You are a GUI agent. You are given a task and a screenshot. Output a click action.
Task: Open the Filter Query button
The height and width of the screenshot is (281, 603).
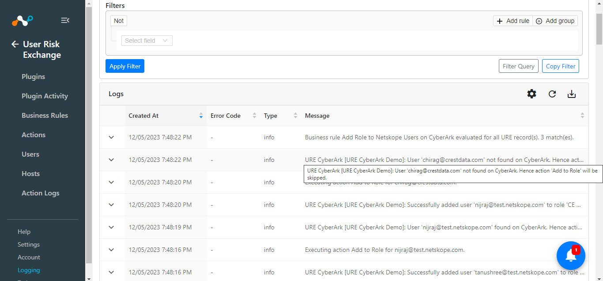519,66
